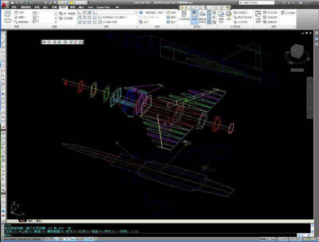
Task: Toggle the layer padlock icon
Action: [x=67, y=3]
